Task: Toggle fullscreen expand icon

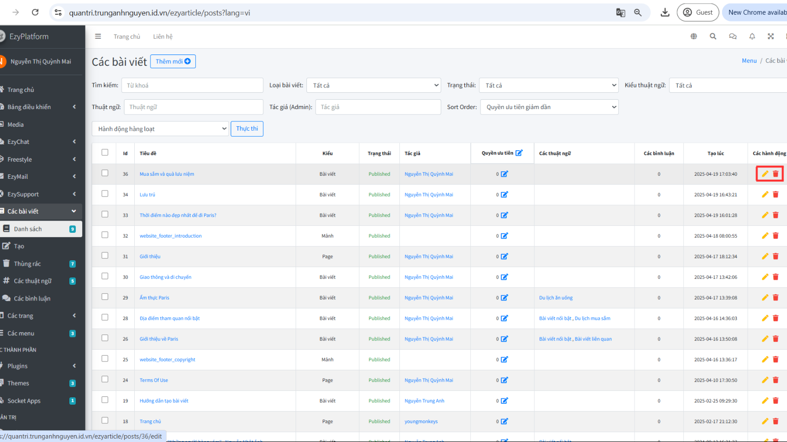Action: [x=771, y=36]
